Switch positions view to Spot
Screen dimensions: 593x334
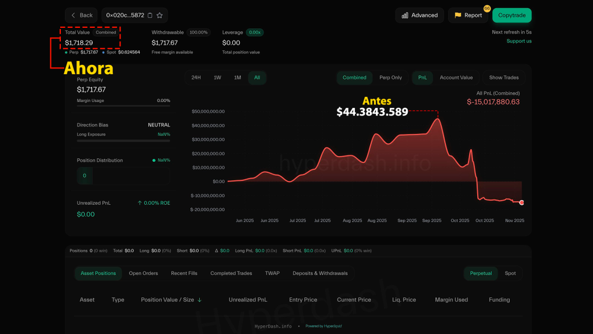(510, 273)
